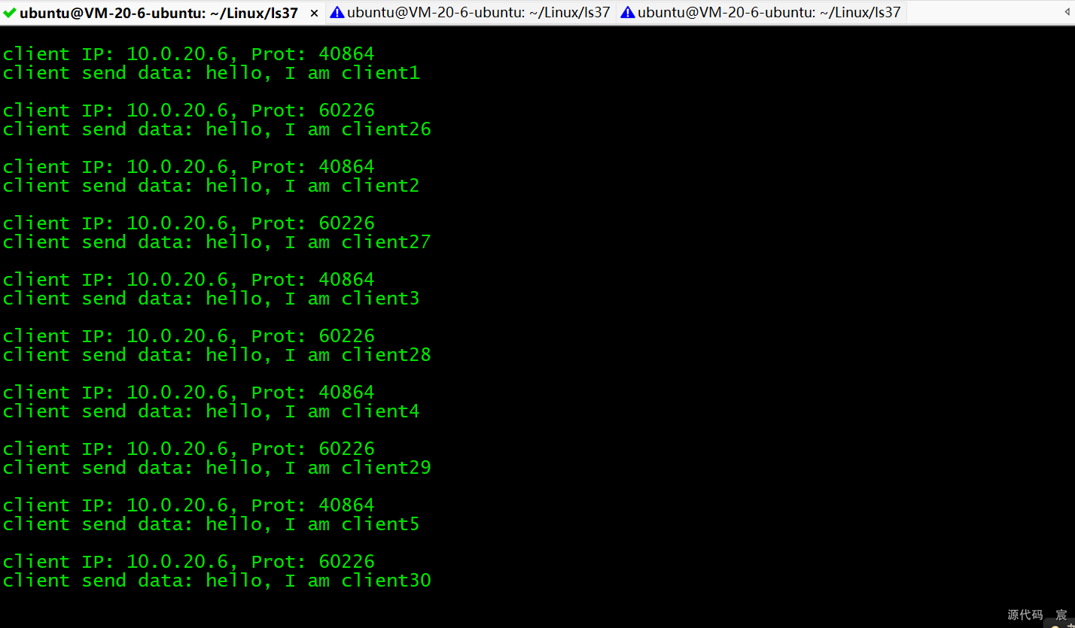This screenshot has height=628, width=1075.
Task: Open the middle ls37 session tab
Action: [x=471, y=13]
